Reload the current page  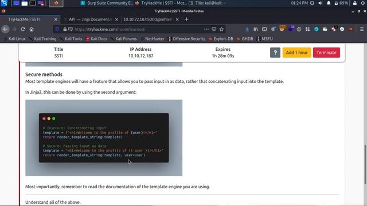[23, 29]
